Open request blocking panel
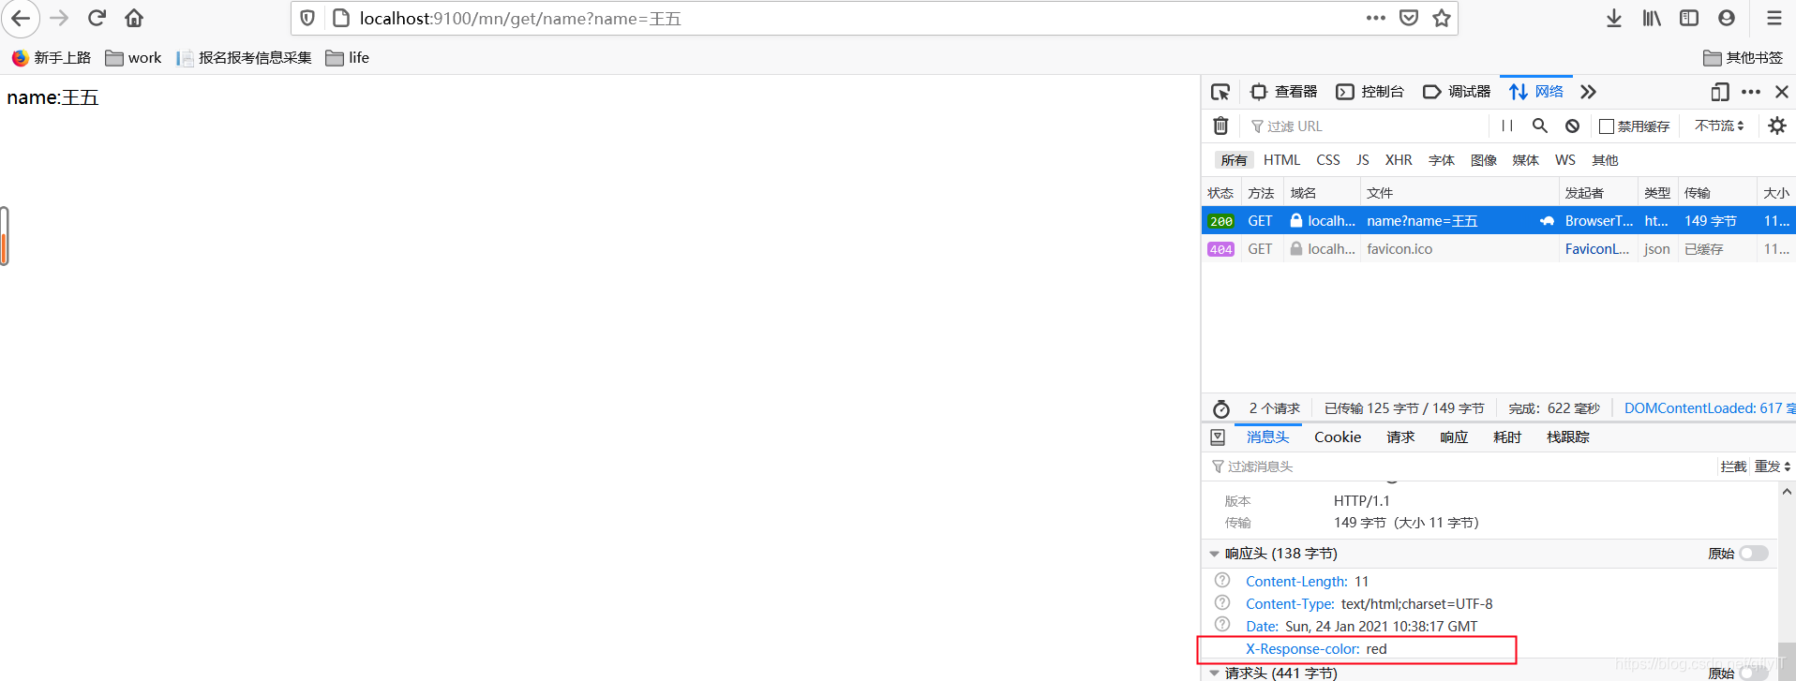The height and width of the screenshot is (681, 1796). pos(1572,126)
